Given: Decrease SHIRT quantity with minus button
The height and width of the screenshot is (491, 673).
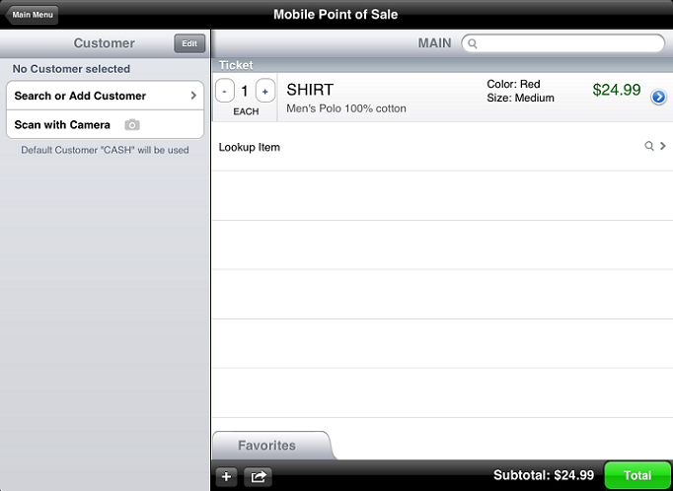Looking at the screenshot, I should 225,91.
